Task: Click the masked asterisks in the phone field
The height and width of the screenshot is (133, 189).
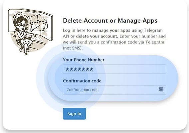Action: coord(79,69)
